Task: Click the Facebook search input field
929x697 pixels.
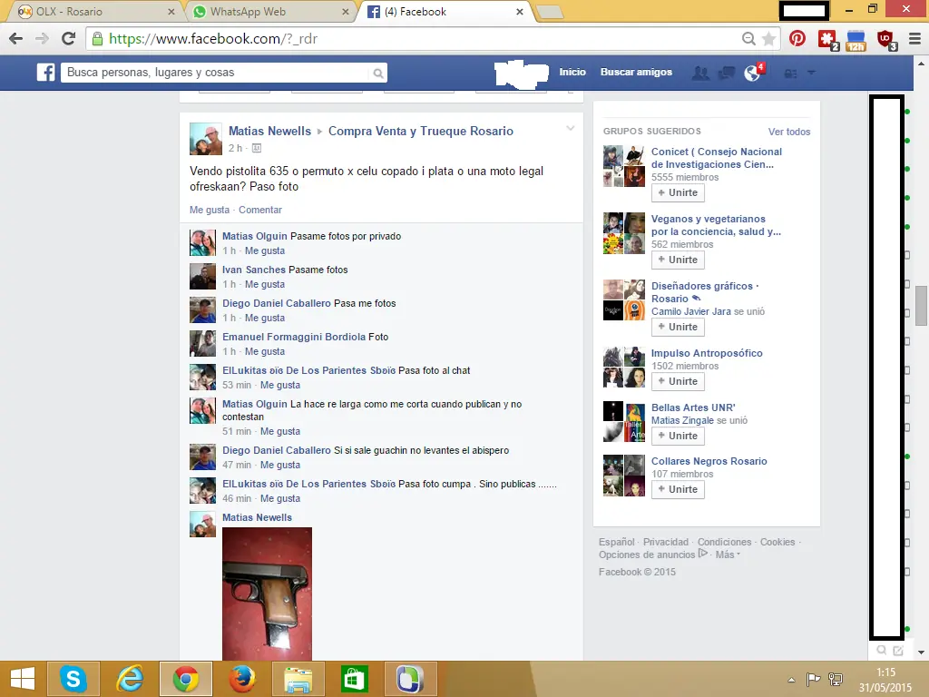Action: point(214,73)
